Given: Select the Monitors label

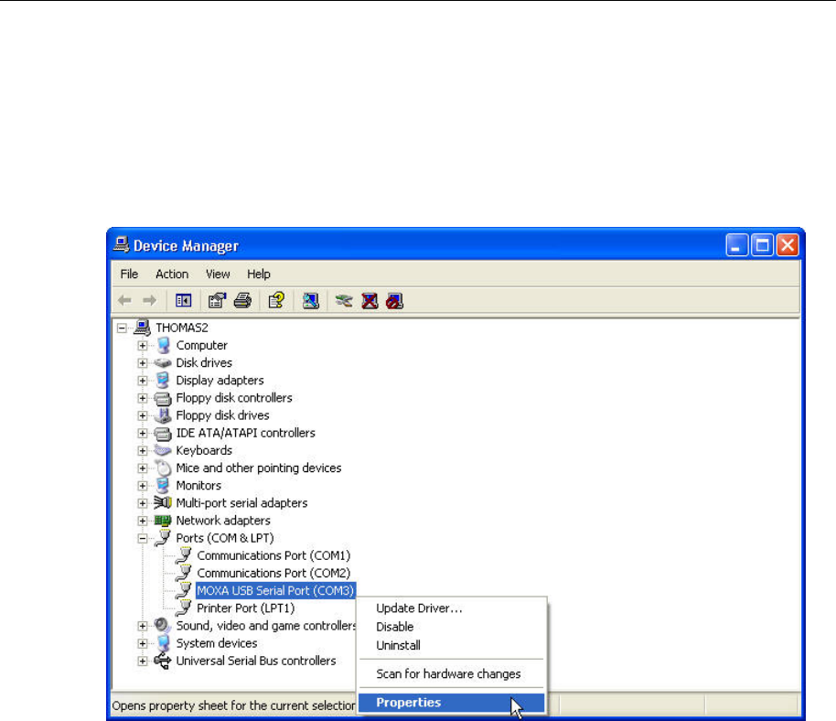Looking at the screenshot, I should coord(198,486).
